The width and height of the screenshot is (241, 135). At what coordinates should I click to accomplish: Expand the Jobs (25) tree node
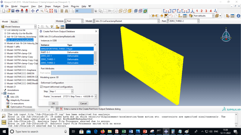(5, 97)
